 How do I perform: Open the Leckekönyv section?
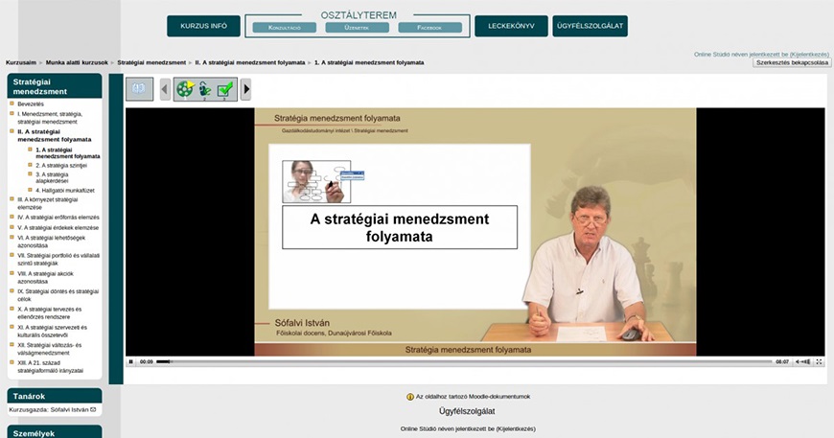click(511, 26)
